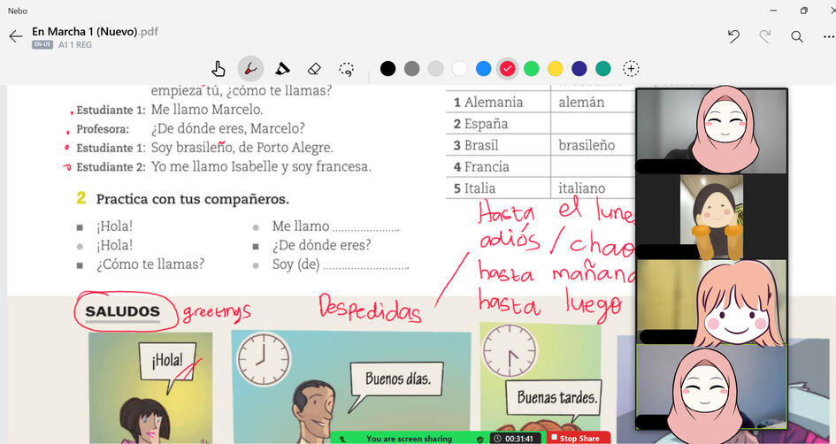Select the highlighter tool

282,68
